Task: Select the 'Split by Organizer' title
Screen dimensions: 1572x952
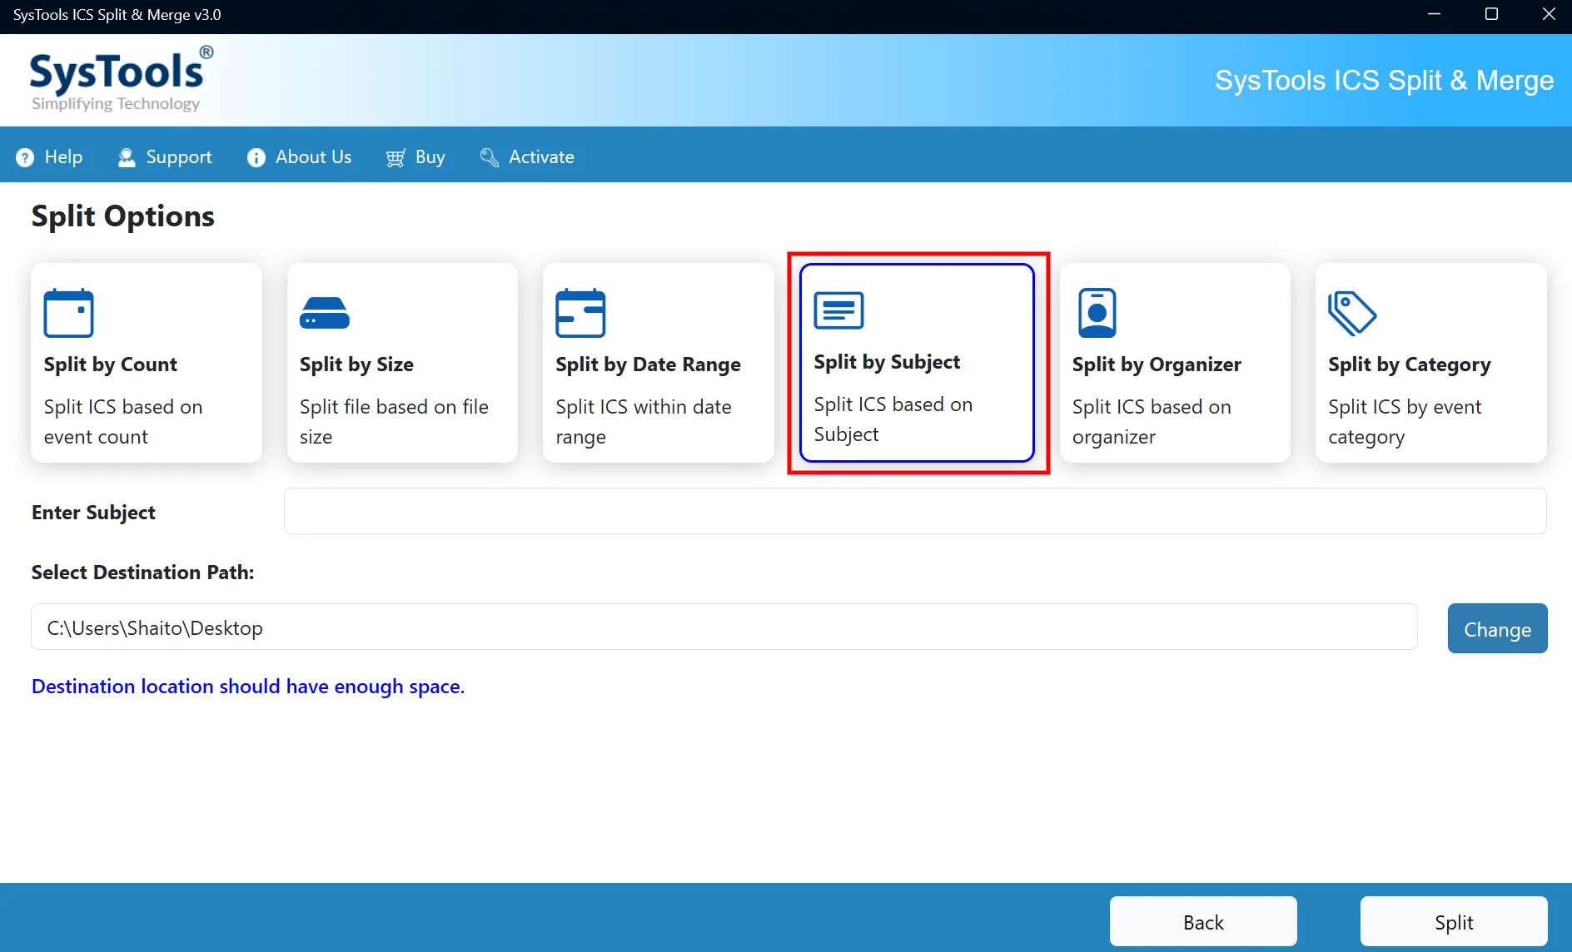Action: pos(1157,364)
